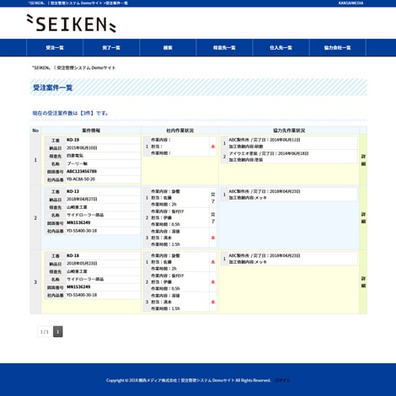Click the 1 / 1 page count indicator
Screen dimensions: 396x396
tap(45, 332)
